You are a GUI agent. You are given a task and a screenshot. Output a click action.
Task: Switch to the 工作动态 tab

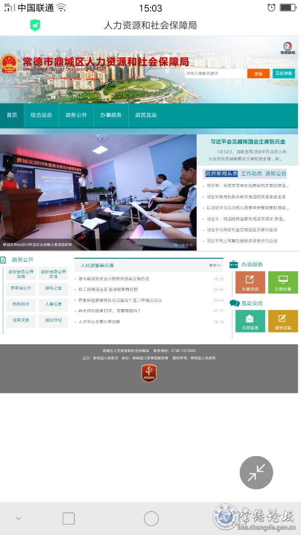coord(252,174)
